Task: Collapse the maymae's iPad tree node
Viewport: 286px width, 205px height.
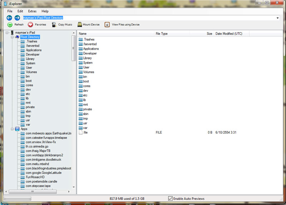Action: pyautogui.click(x=7, y=33)
